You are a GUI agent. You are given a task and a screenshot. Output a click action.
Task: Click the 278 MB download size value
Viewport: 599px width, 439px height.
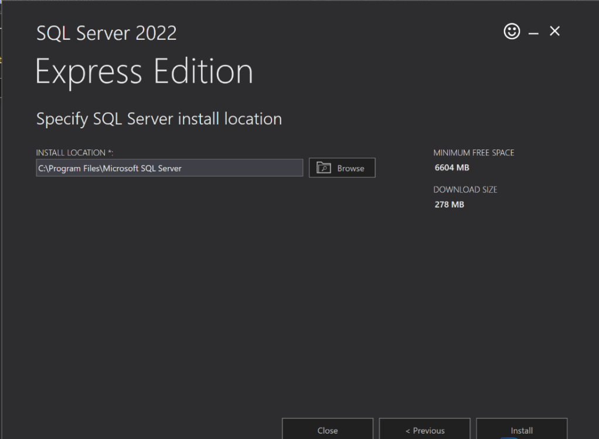tap(449, 205)
